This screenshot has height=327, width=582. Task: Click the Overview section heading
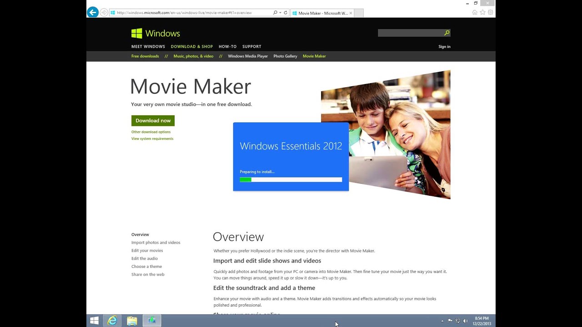[x=238, y=237]
